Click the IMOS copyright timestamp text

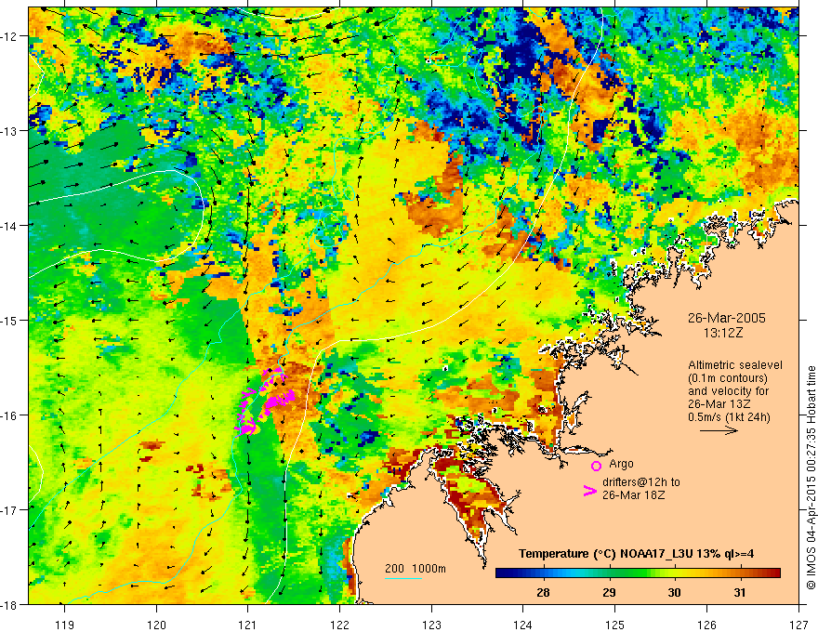811,477
